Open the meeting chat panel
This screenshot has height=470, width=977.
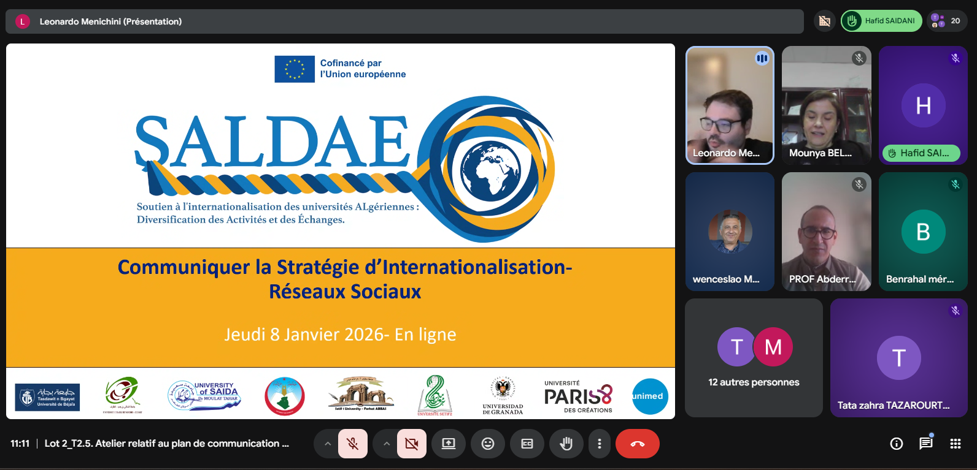pos(925,444)
